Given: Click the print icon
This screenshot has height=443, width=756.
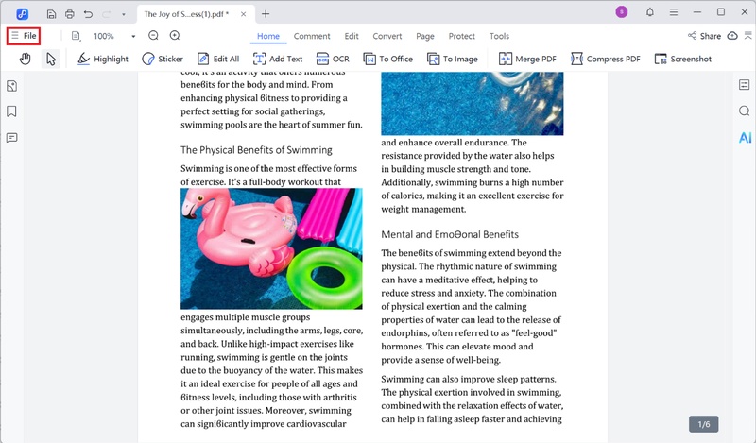Looking at the screenshot, I should [69, 13].
